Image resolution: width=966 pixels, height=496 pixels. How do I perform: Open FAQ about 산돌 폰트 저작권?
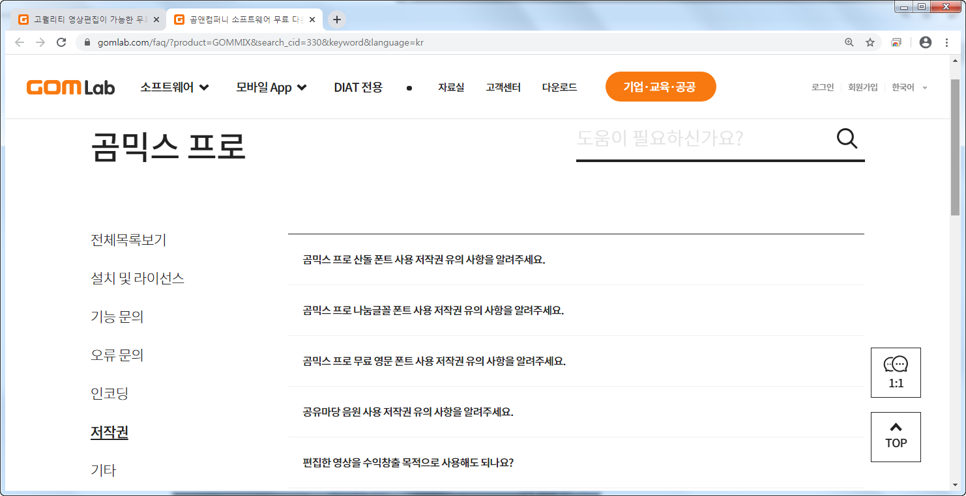(576, 260)
